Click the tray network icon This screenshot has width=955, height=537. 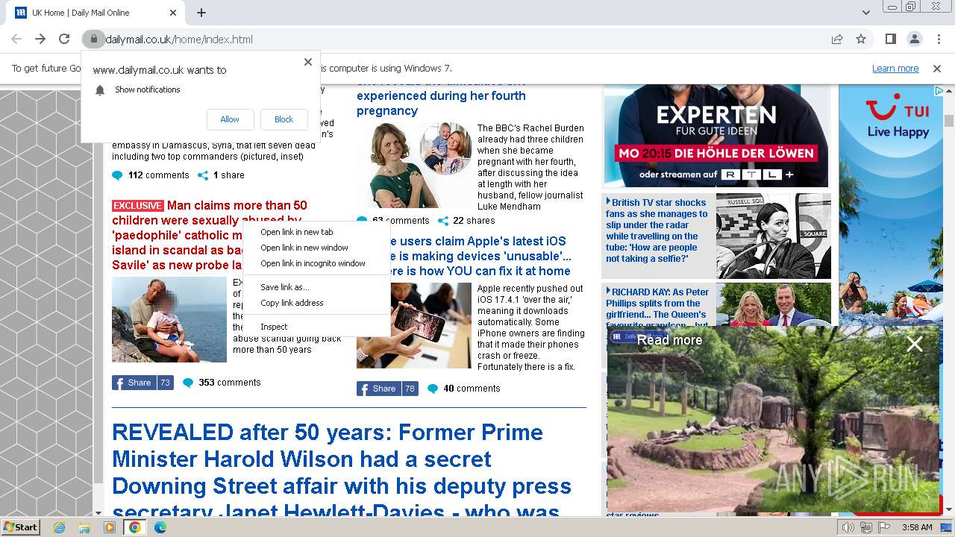[865, 527]
